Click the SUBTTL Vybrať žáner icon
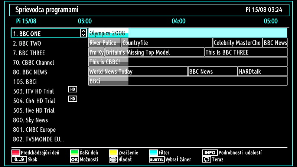The height and width of the screenshot is (167, 297). pos(156,160)
